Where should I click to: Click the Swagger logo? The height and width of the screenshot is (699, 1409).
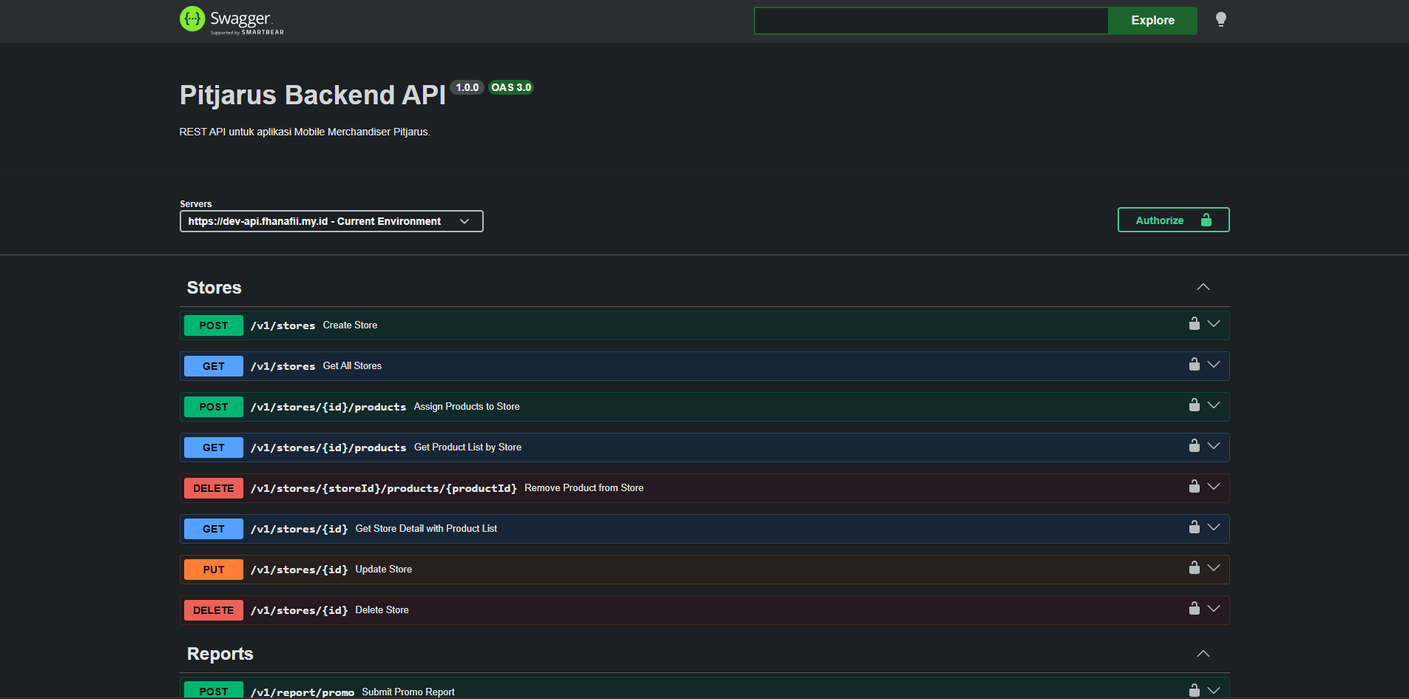(232, 20)
